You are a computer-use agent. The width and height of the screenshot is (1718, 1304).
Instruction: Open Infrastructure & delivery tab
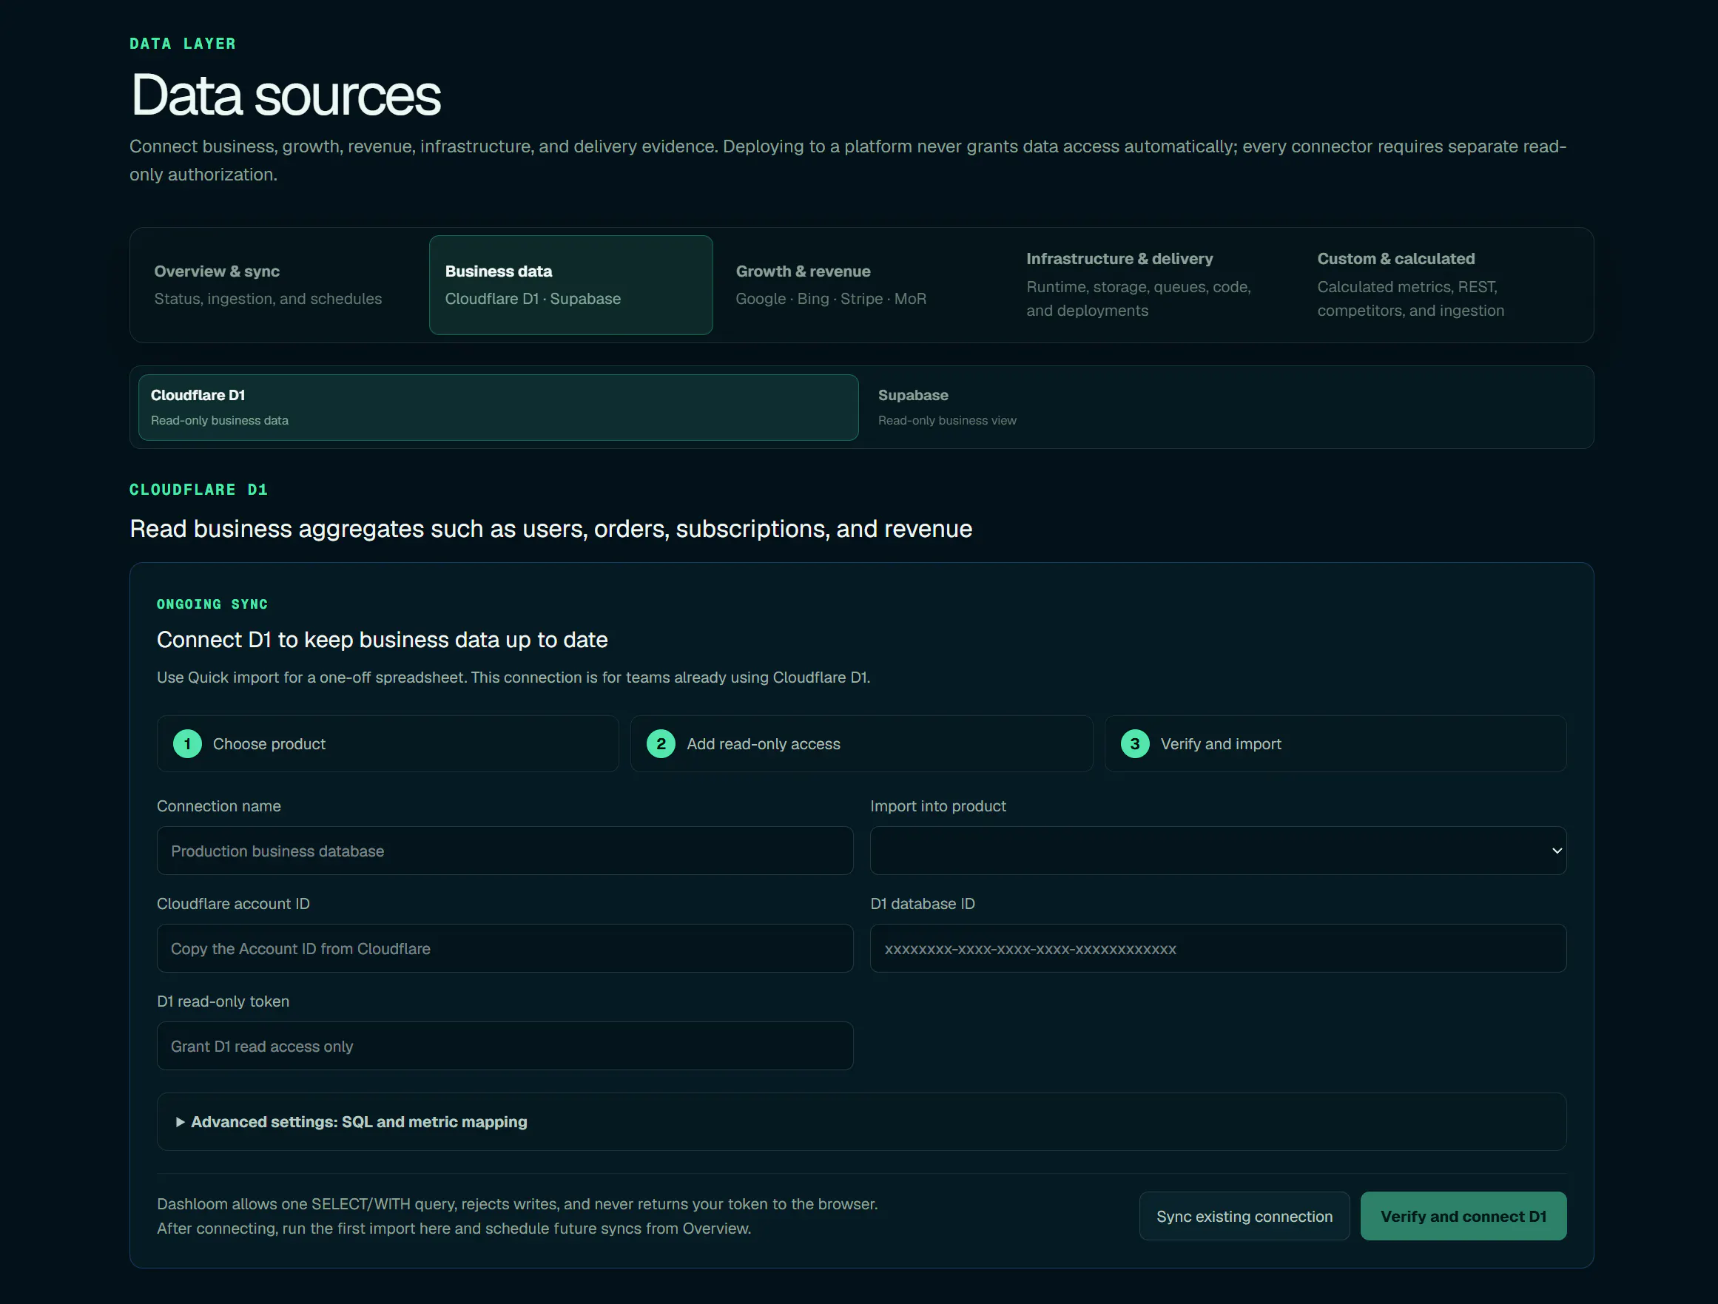pyautogui.click(x=1153, y=285)
